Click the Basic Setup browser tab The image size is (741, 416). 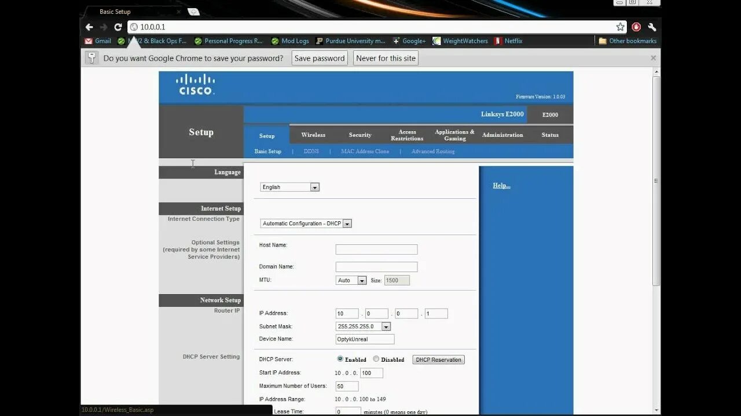click(133, 12)
